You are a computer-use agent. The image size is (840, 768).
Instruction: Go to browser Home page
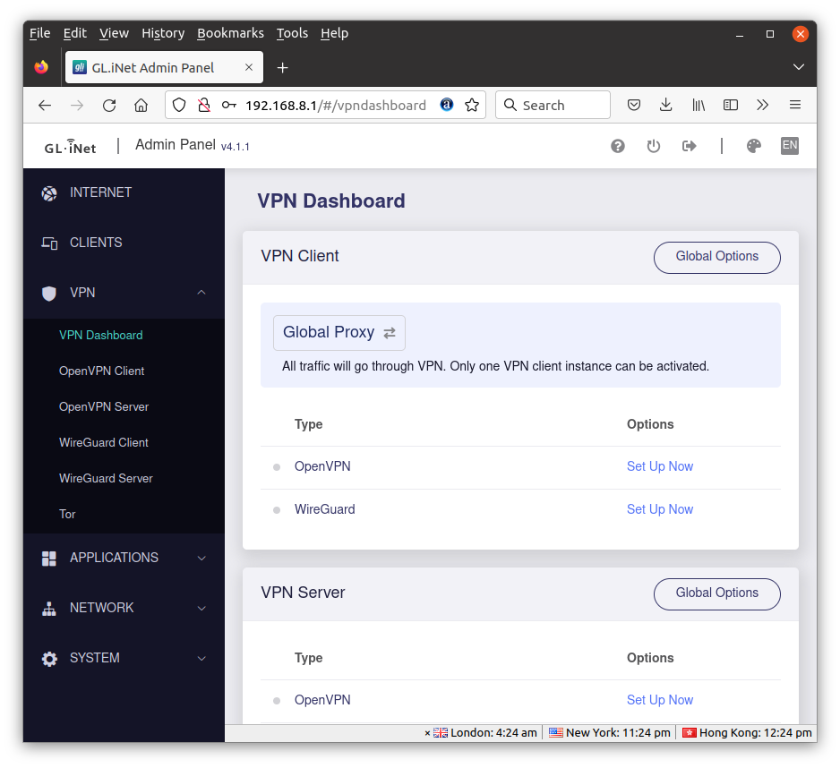[141, 105]
